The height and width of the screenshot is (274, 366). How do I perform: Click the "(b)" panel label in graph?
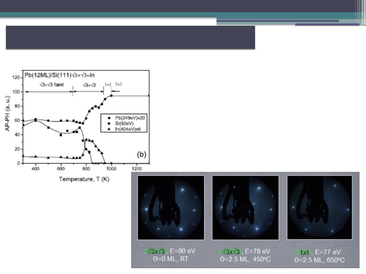coord(141,154)
